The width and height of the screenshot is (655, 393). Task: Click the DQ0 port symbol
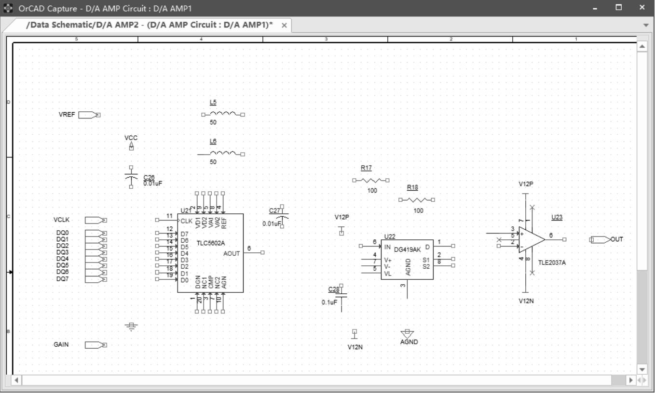[96, 233]
